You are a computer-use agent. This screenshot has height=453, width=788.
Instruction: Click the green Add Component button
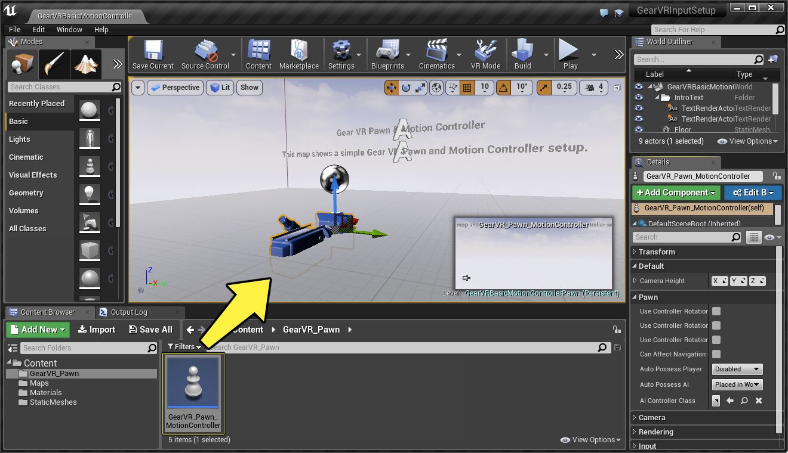[676, 193]
